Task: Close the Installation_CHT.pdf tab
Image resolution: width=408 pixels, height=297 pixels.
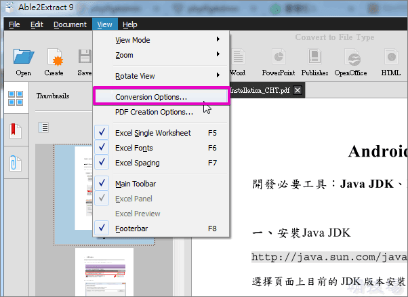Action: (x=298, y=90)
